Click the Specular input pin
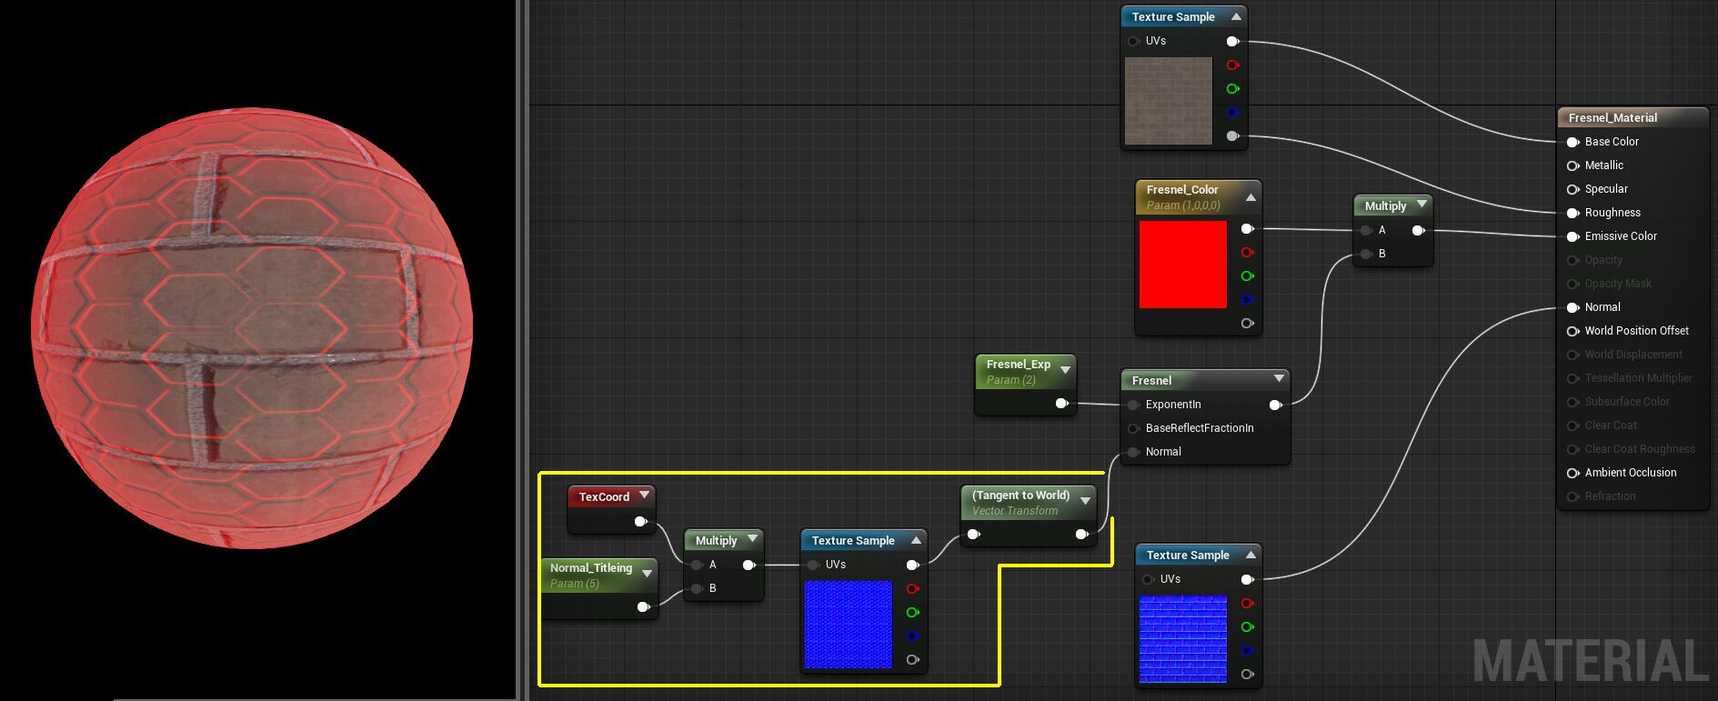The image size is (1718, 701). point(1572,189)
